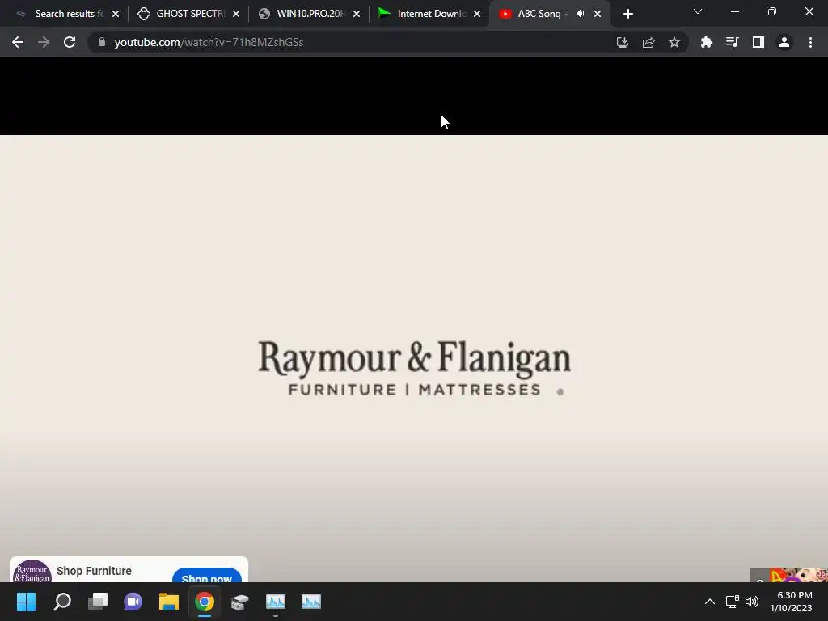Expand the tab search chevron

[698, 11]
